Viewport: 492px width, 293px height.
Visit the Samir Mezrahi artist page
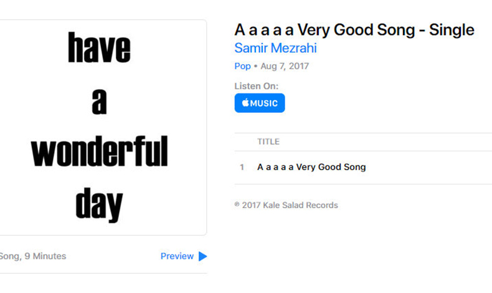(x=275, y=48)
